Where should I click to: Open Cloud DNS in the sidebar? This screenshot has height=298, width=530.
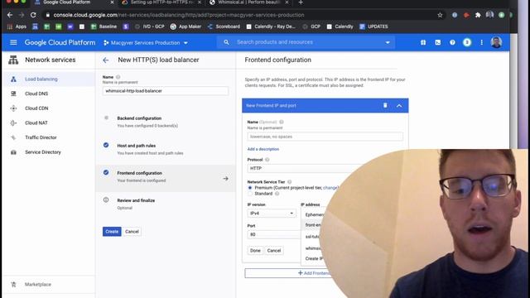(x=36, y=94)
